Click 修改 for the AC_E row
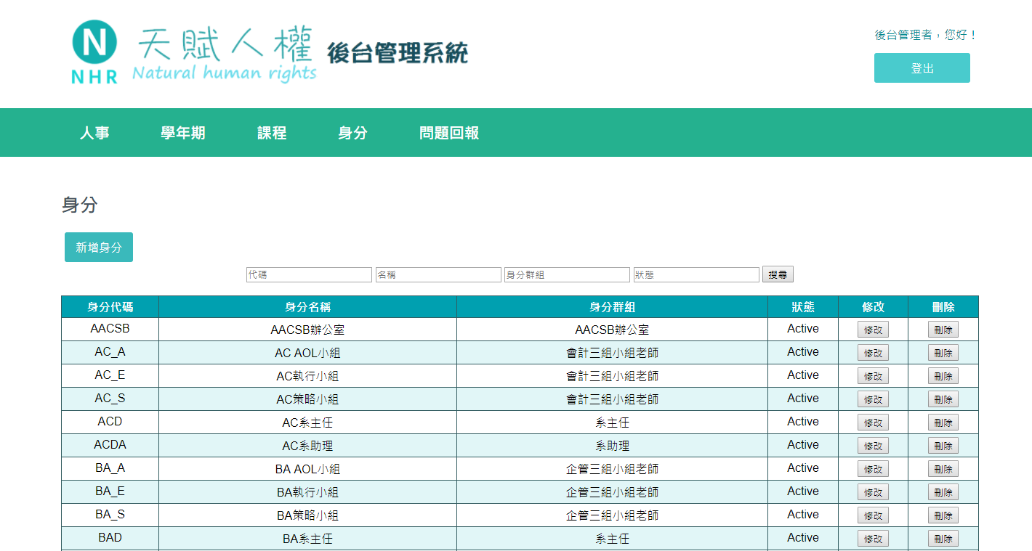Screen dimensions: 1032x551 point(873,376)
